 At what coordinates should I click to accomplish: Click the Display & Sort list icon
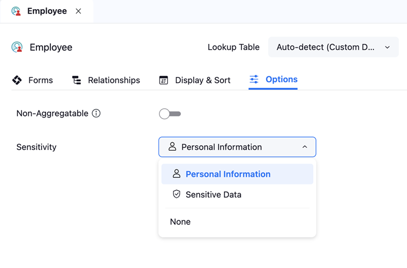163,80
